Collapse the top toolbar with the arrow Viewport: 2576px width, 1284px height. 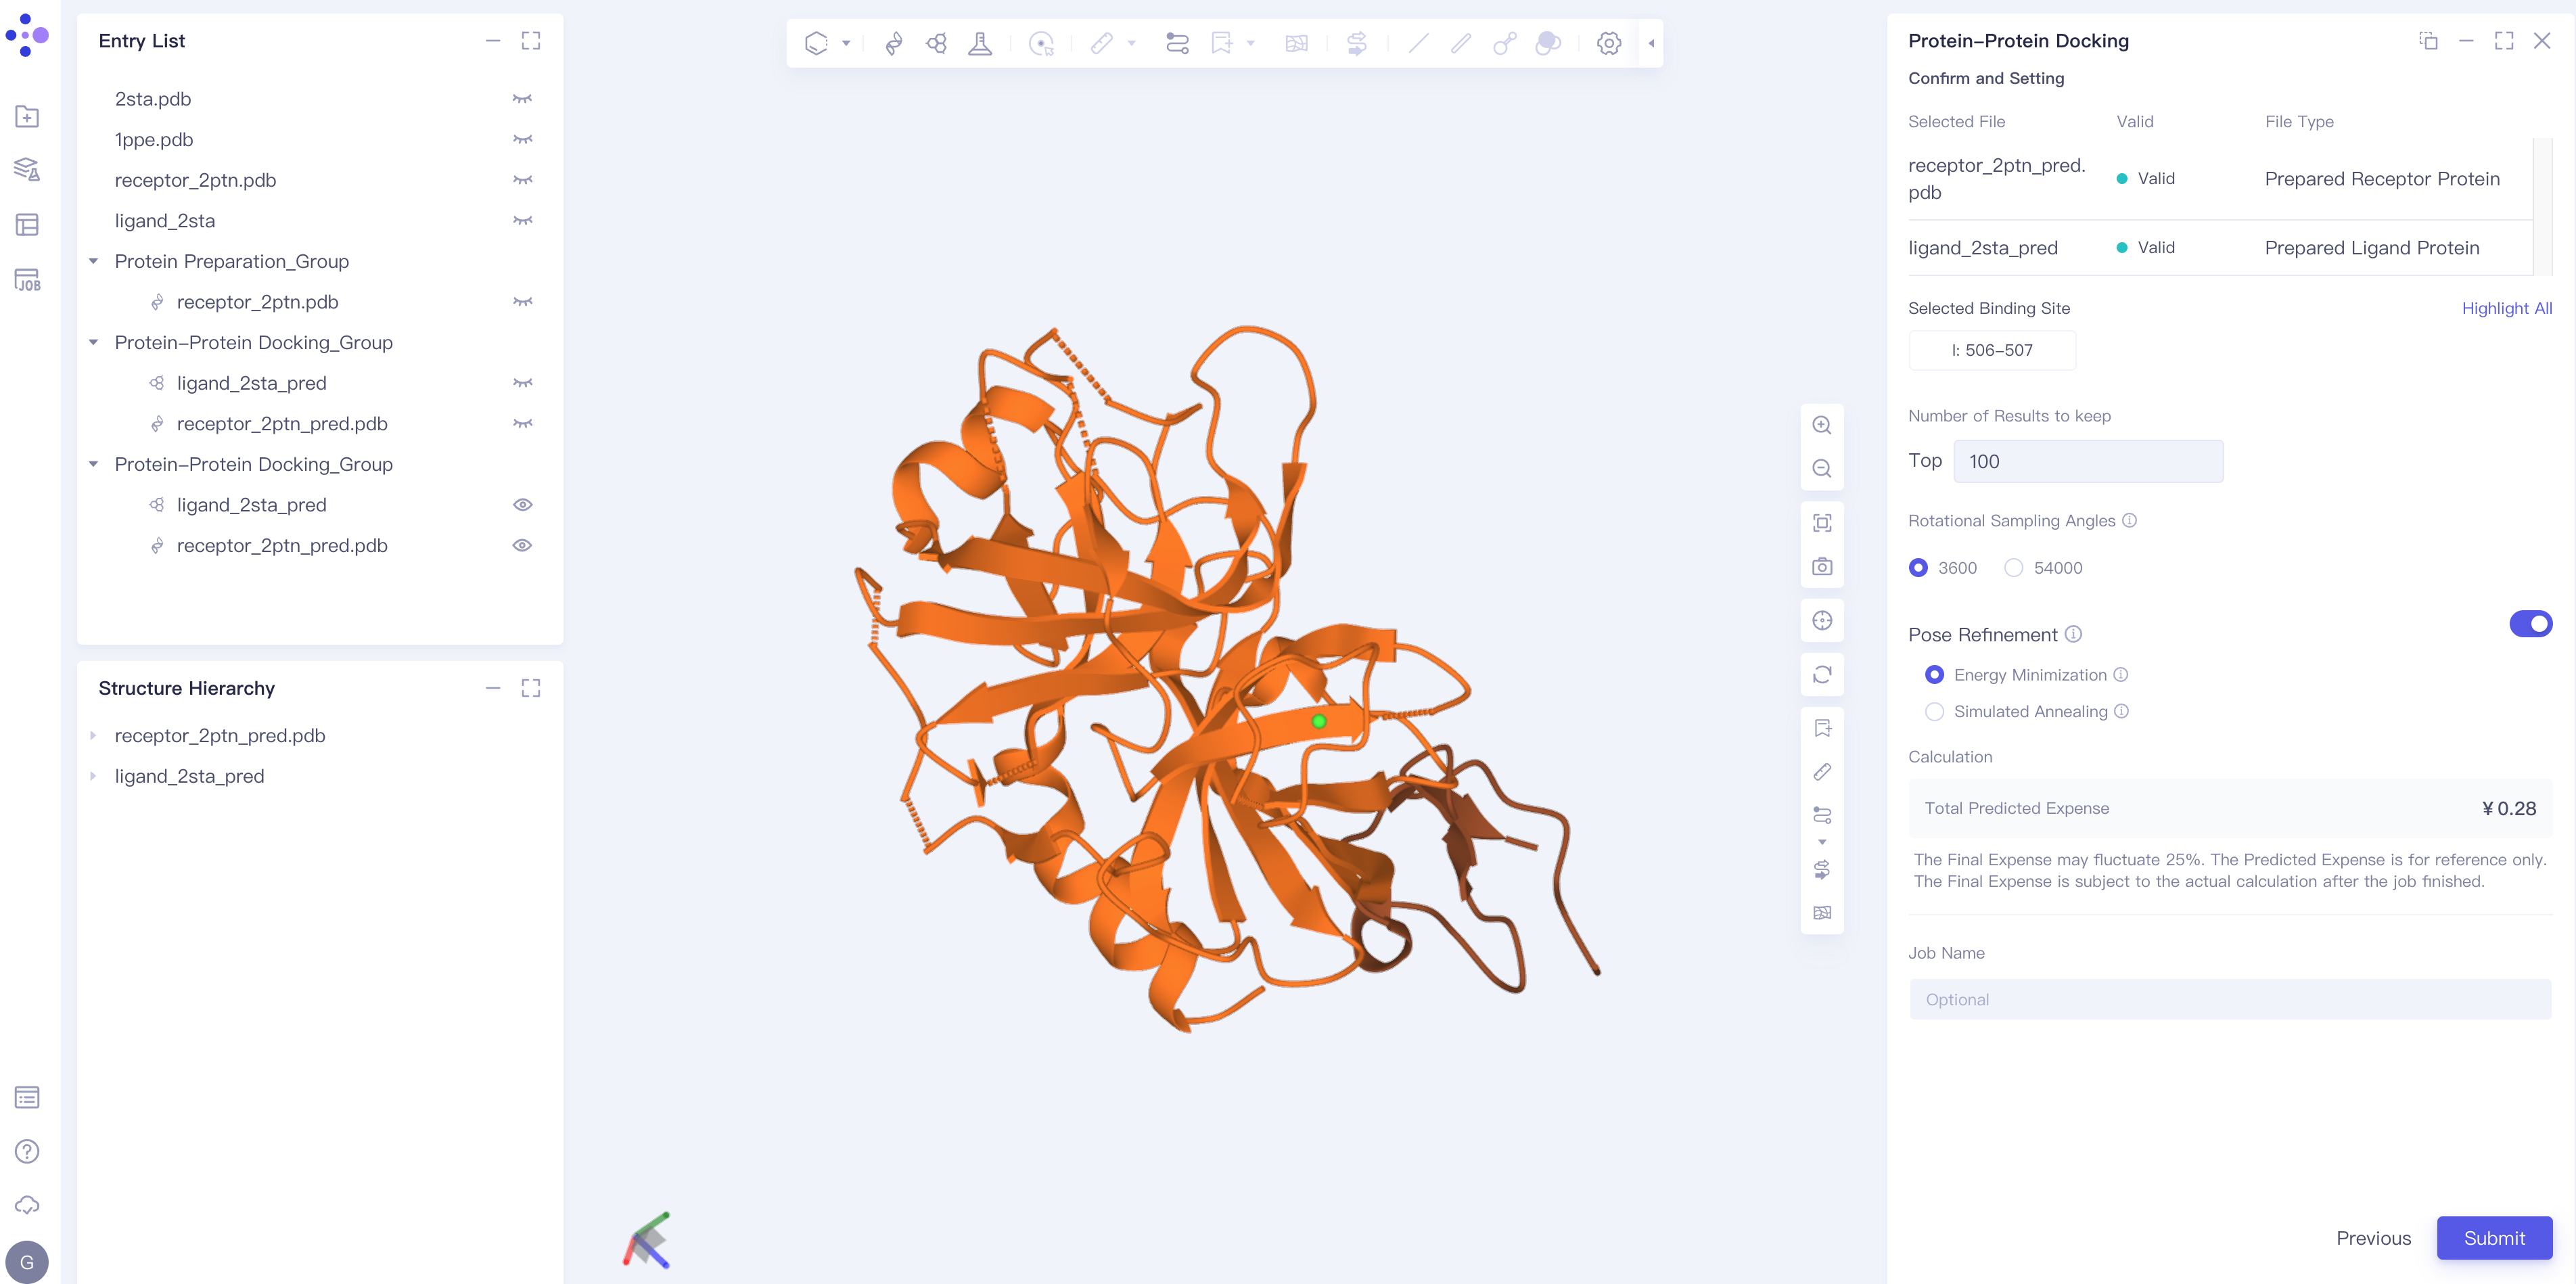point(1651,43)
